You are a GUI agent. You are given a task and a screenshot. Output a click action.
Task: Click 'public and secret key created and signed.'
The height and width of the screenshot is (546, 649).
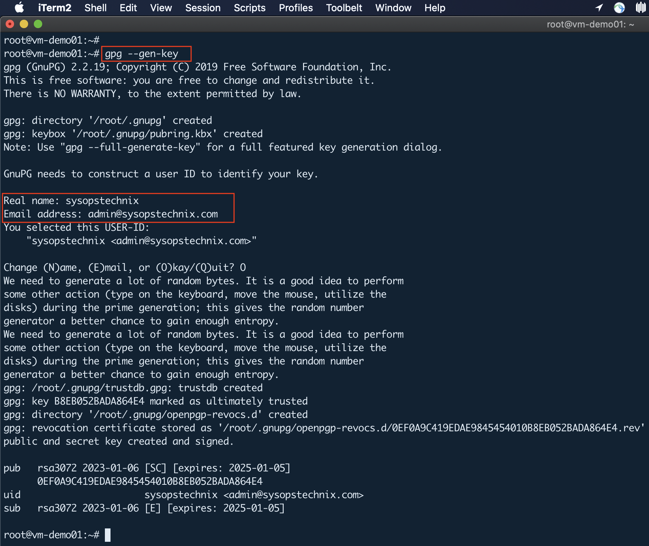[119, 442]
